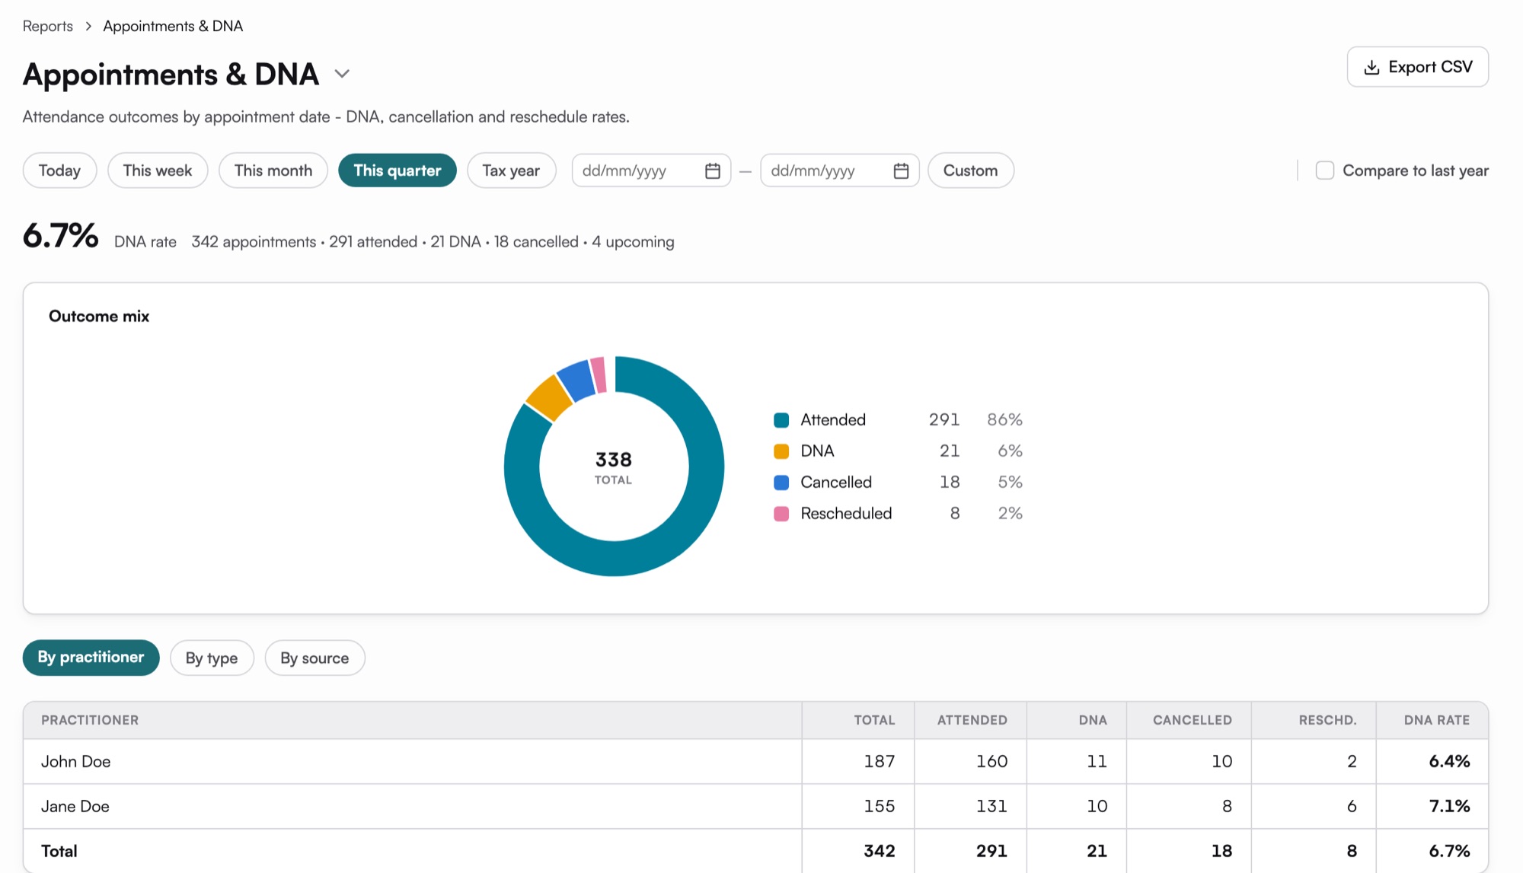Screen dimensions: 1523x873
Task: Select the John Doe practitioner row
Action: pyautogui.click(x=755, y=761)
